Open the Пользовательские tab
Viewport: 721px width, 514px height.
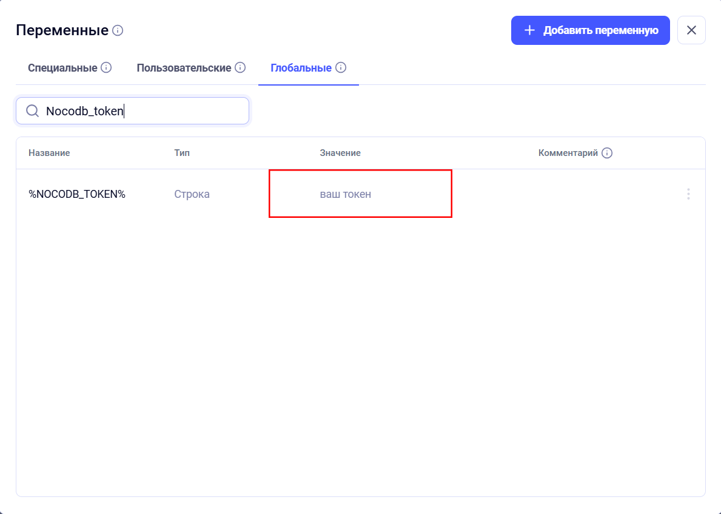coord(184,68)
